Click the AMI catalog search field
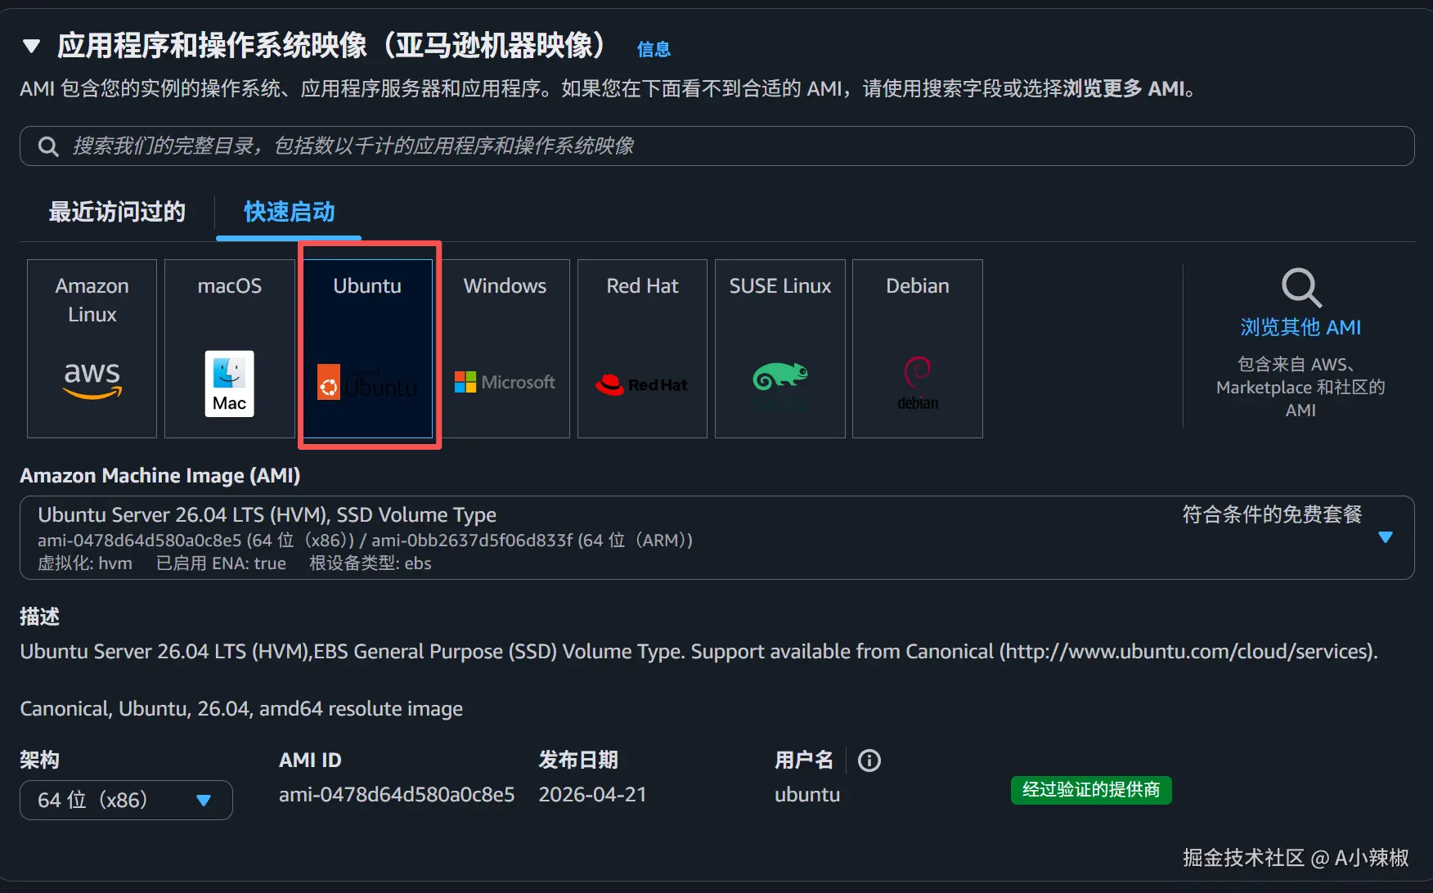This screenshot has height=893, width=1433. (716, 146)
